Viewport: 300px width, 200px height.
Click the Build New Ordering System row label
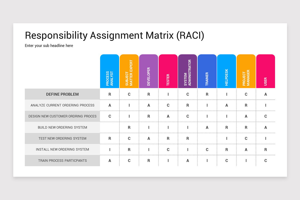click(x=62, y=127)
